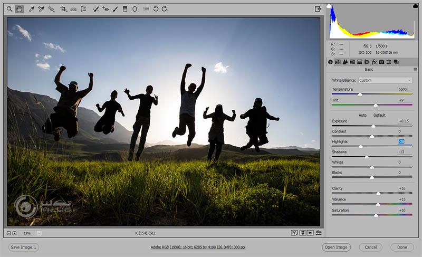The width and height of the screenshot is (422, 257).
Task: Click the Temperature slider handle
Action: point(360,94)
